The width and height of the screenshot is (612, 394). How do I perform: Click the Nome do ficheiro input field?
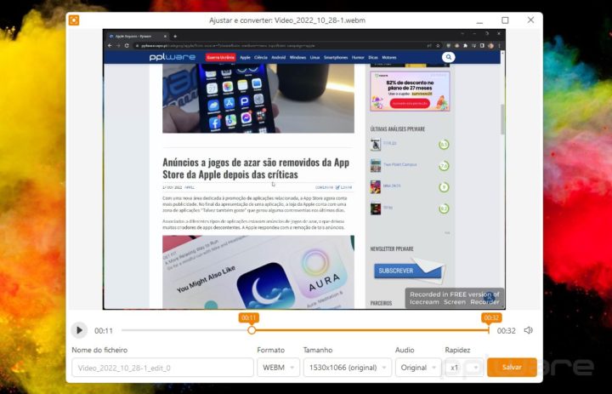click(162, 368)
